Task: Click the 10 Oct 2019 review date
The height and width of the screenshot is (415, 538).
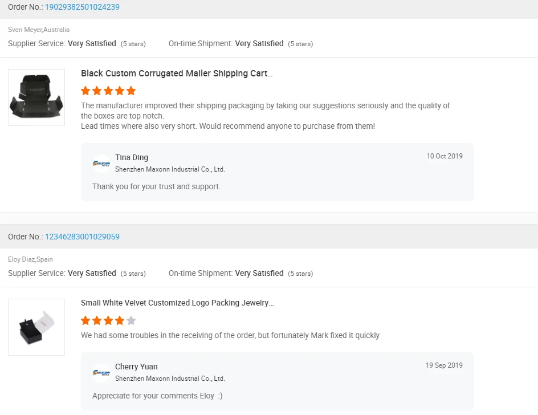Action: coord(445,156)
